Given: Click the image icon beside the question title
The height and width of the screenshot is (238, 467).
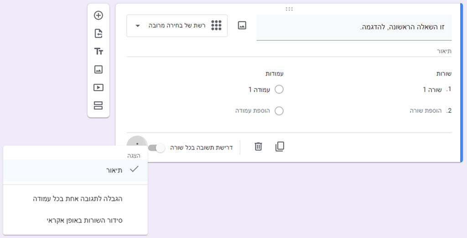Looking at the screenshot, I should [x=242, y=25].
